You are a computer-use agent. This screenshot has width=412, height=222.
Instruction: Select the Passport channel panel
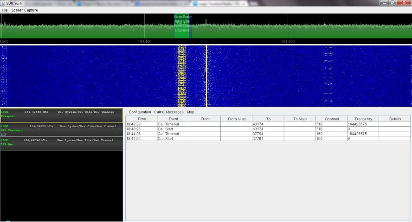[x=62, y=116]
